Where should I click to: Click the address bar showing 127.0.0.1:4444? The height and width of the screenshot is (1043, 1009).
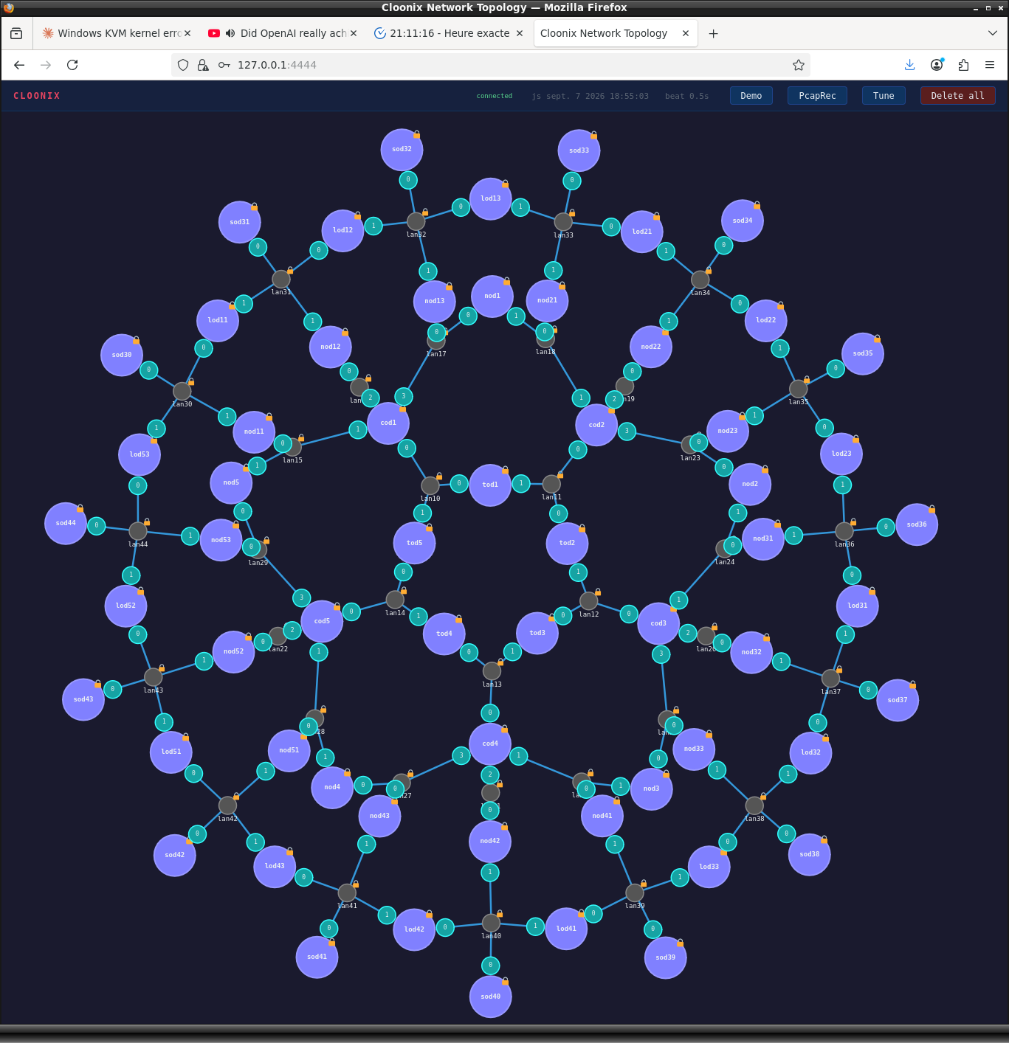pyautogui.click(x=490, y=65)
